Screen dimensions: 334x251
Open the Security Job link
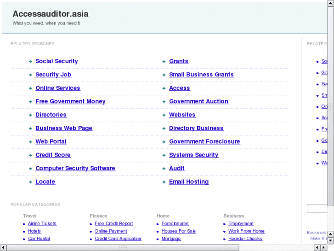click(x=53, y=75)
